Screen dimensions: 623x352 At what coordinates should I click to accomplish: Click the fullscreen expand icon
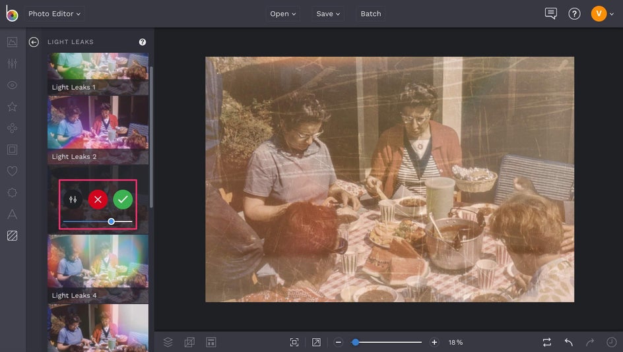(316, 342)
